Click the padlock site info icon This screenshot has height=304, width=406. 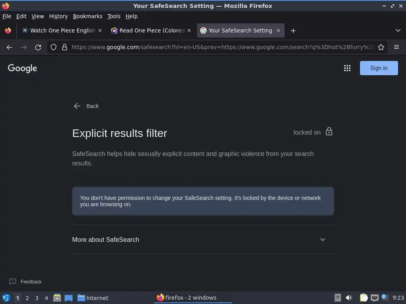[x=65, y=47]
